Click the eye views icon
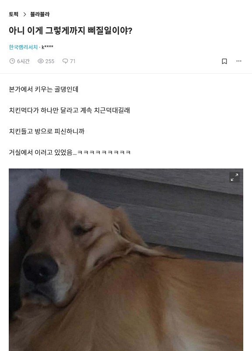This screenshot has width=252, height=351. 40,61
